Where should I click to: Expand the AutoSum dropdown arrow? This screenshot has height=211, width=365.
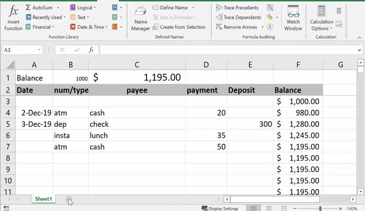[x=57, y=8]
